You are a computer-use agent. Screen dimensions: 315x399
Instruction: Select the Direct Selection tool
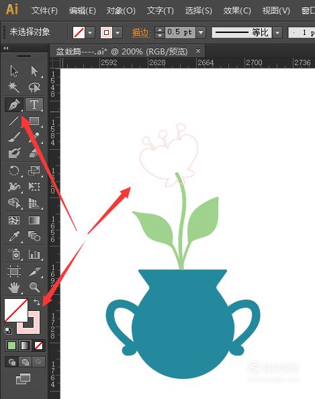pos(34,71)
